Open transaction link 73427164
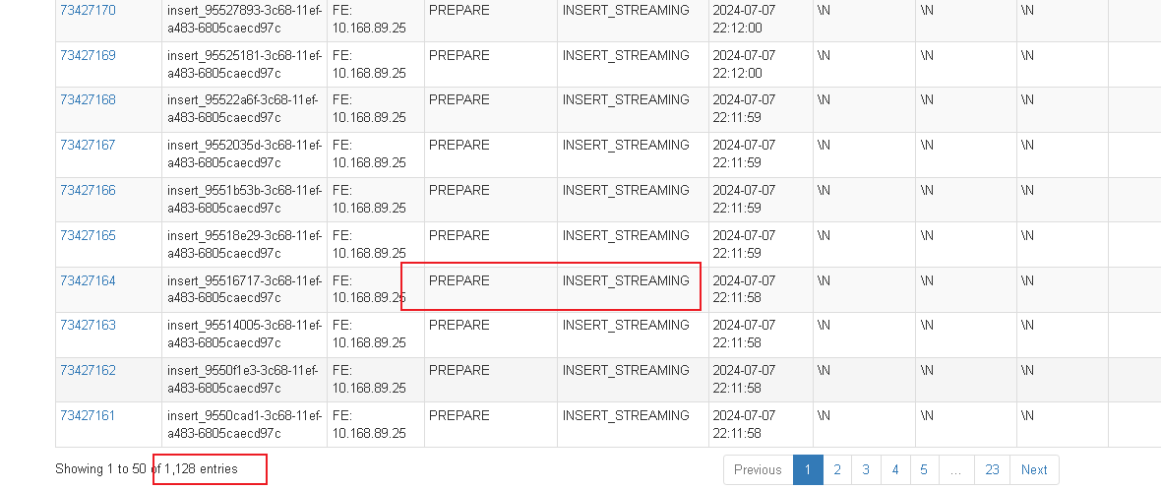The height and width of the screenshot is (490, 1161). click(88, 280)
